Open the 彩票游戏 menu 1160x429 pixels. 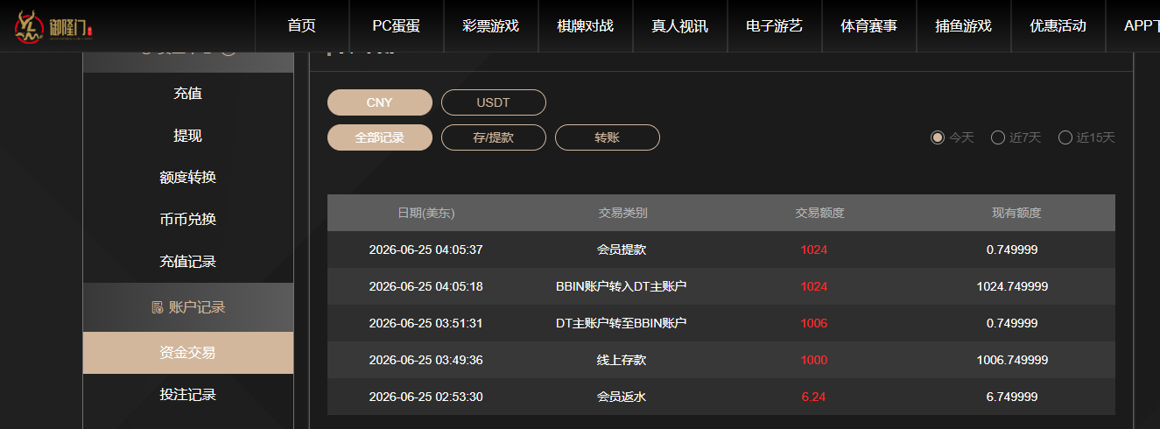(x=490, y=25)
